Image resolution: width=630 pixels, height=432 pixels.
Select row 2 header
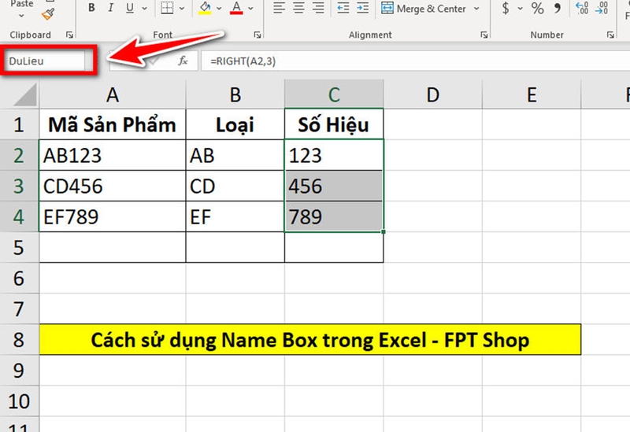click(x=19, y=155)
